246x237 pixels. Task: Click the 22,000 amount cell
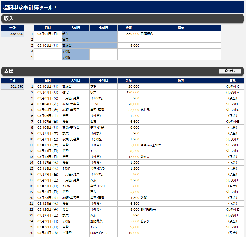click(x=129, y=110)
